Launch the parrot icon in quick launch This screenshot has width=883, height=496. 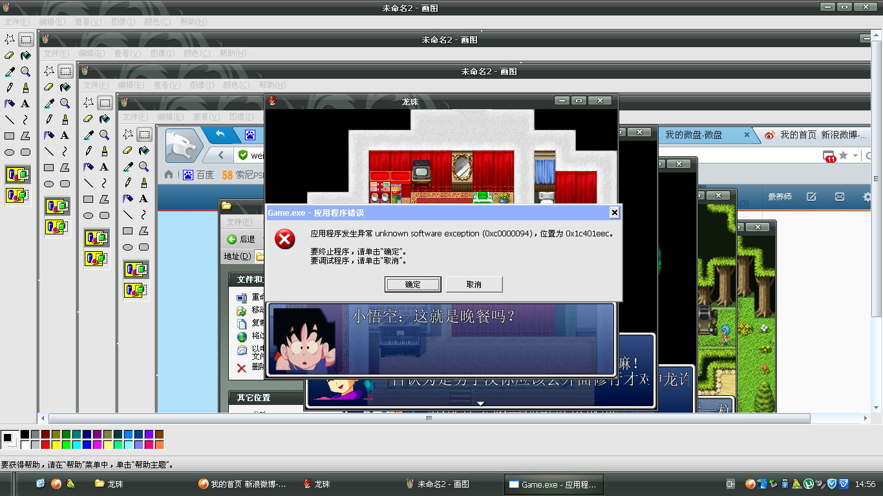tap(70, 483)
